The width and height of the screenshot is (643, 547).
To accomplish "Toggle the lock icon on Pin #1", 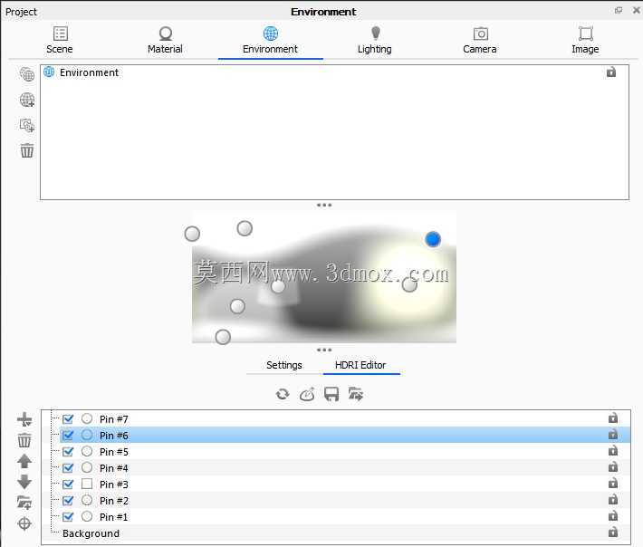I will 612,516.
